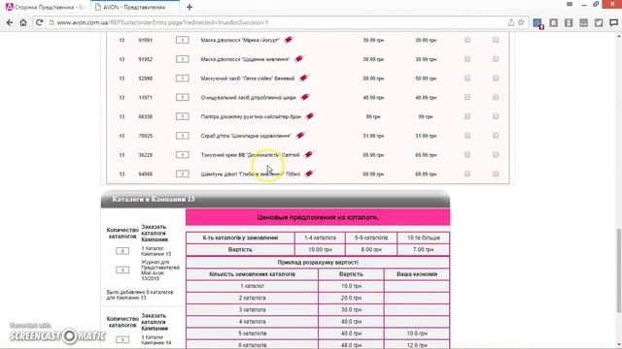622x349 pixels.
Task: Click the '1-4 каталога' table cell
Action: (320, 238)
